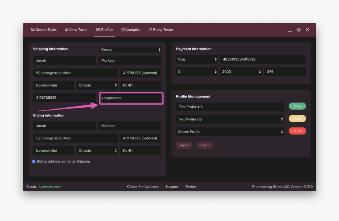Open Check For Updates link
The image size is (339, 221).
click(143, 187)
